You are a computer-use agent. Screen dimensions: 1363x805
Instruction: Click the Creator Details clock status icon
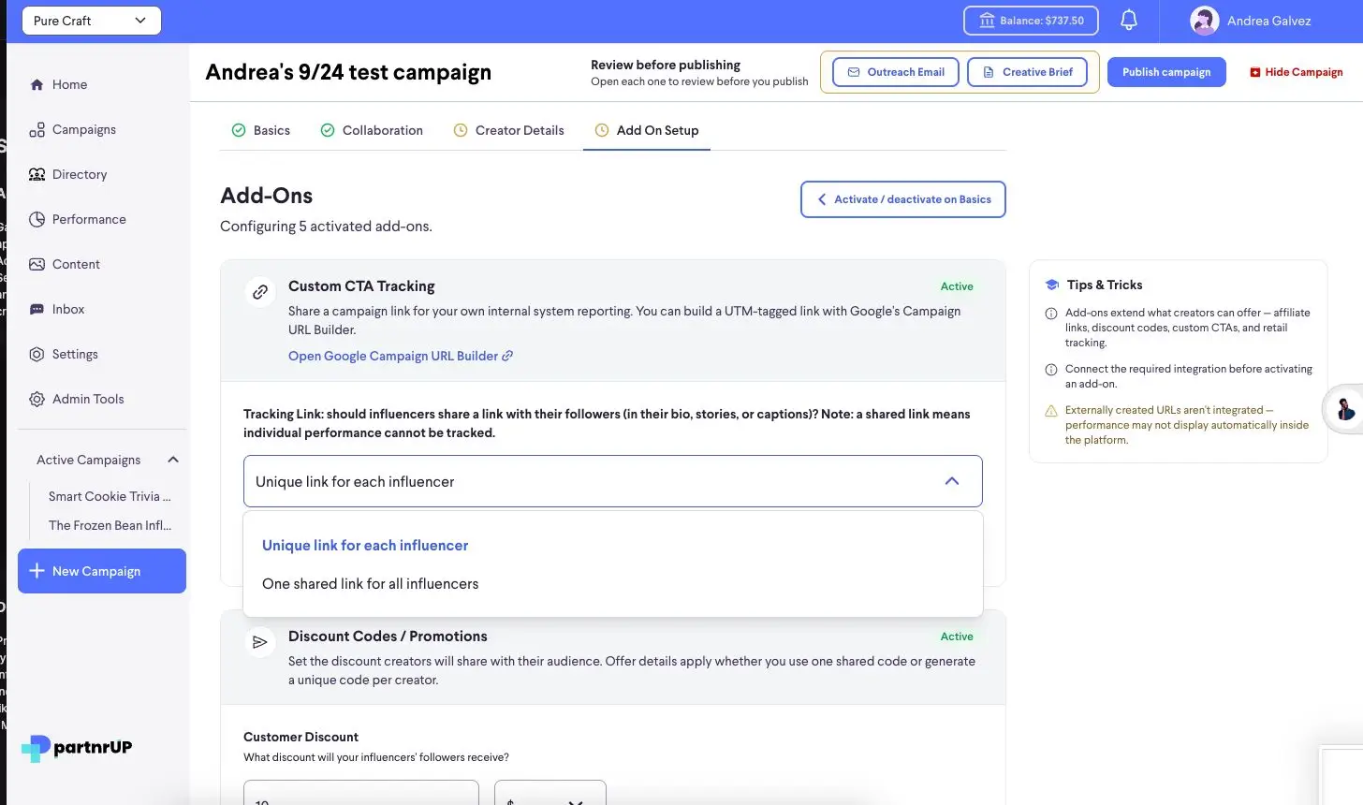tap(461, 130)
